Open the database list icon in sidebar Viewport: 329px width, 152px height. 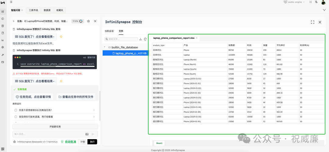[x=3, y=26]
